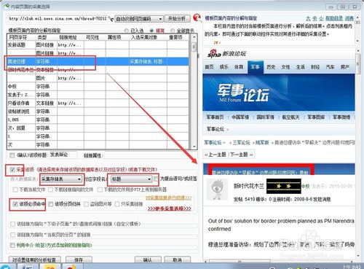Enable the 下载当前文件 checkbox
The height and width of the screenshot is (269, 364).
(x=15, y=190)
